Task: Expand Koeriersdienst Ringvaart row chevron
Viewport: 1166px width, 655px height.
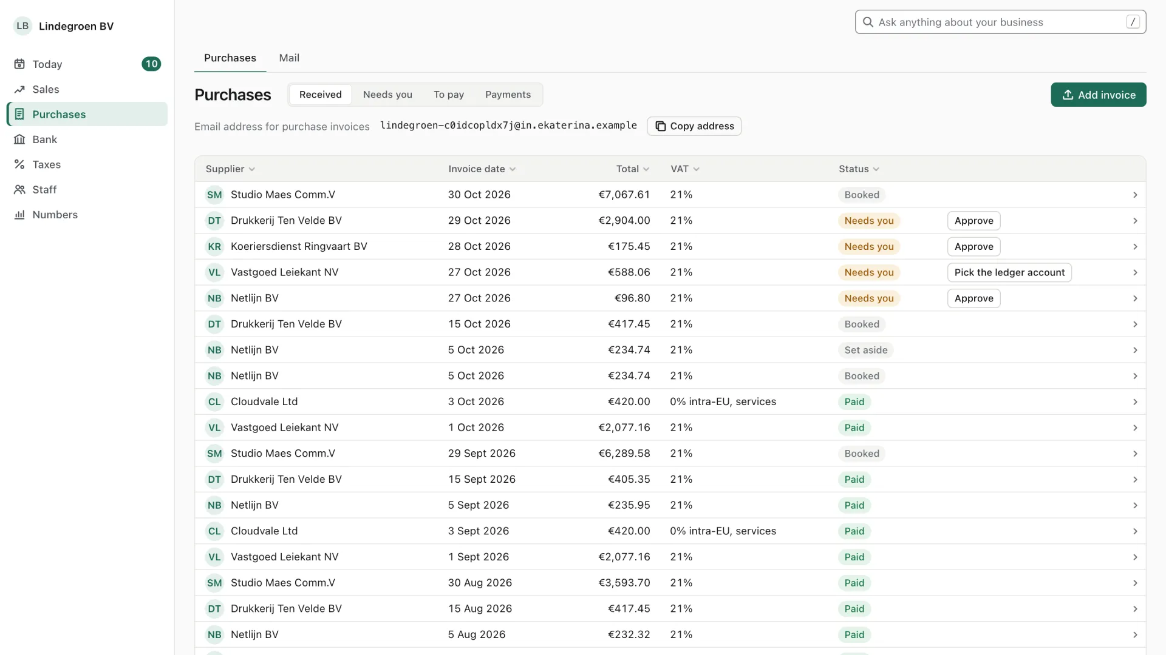Action: point(1135,247)
